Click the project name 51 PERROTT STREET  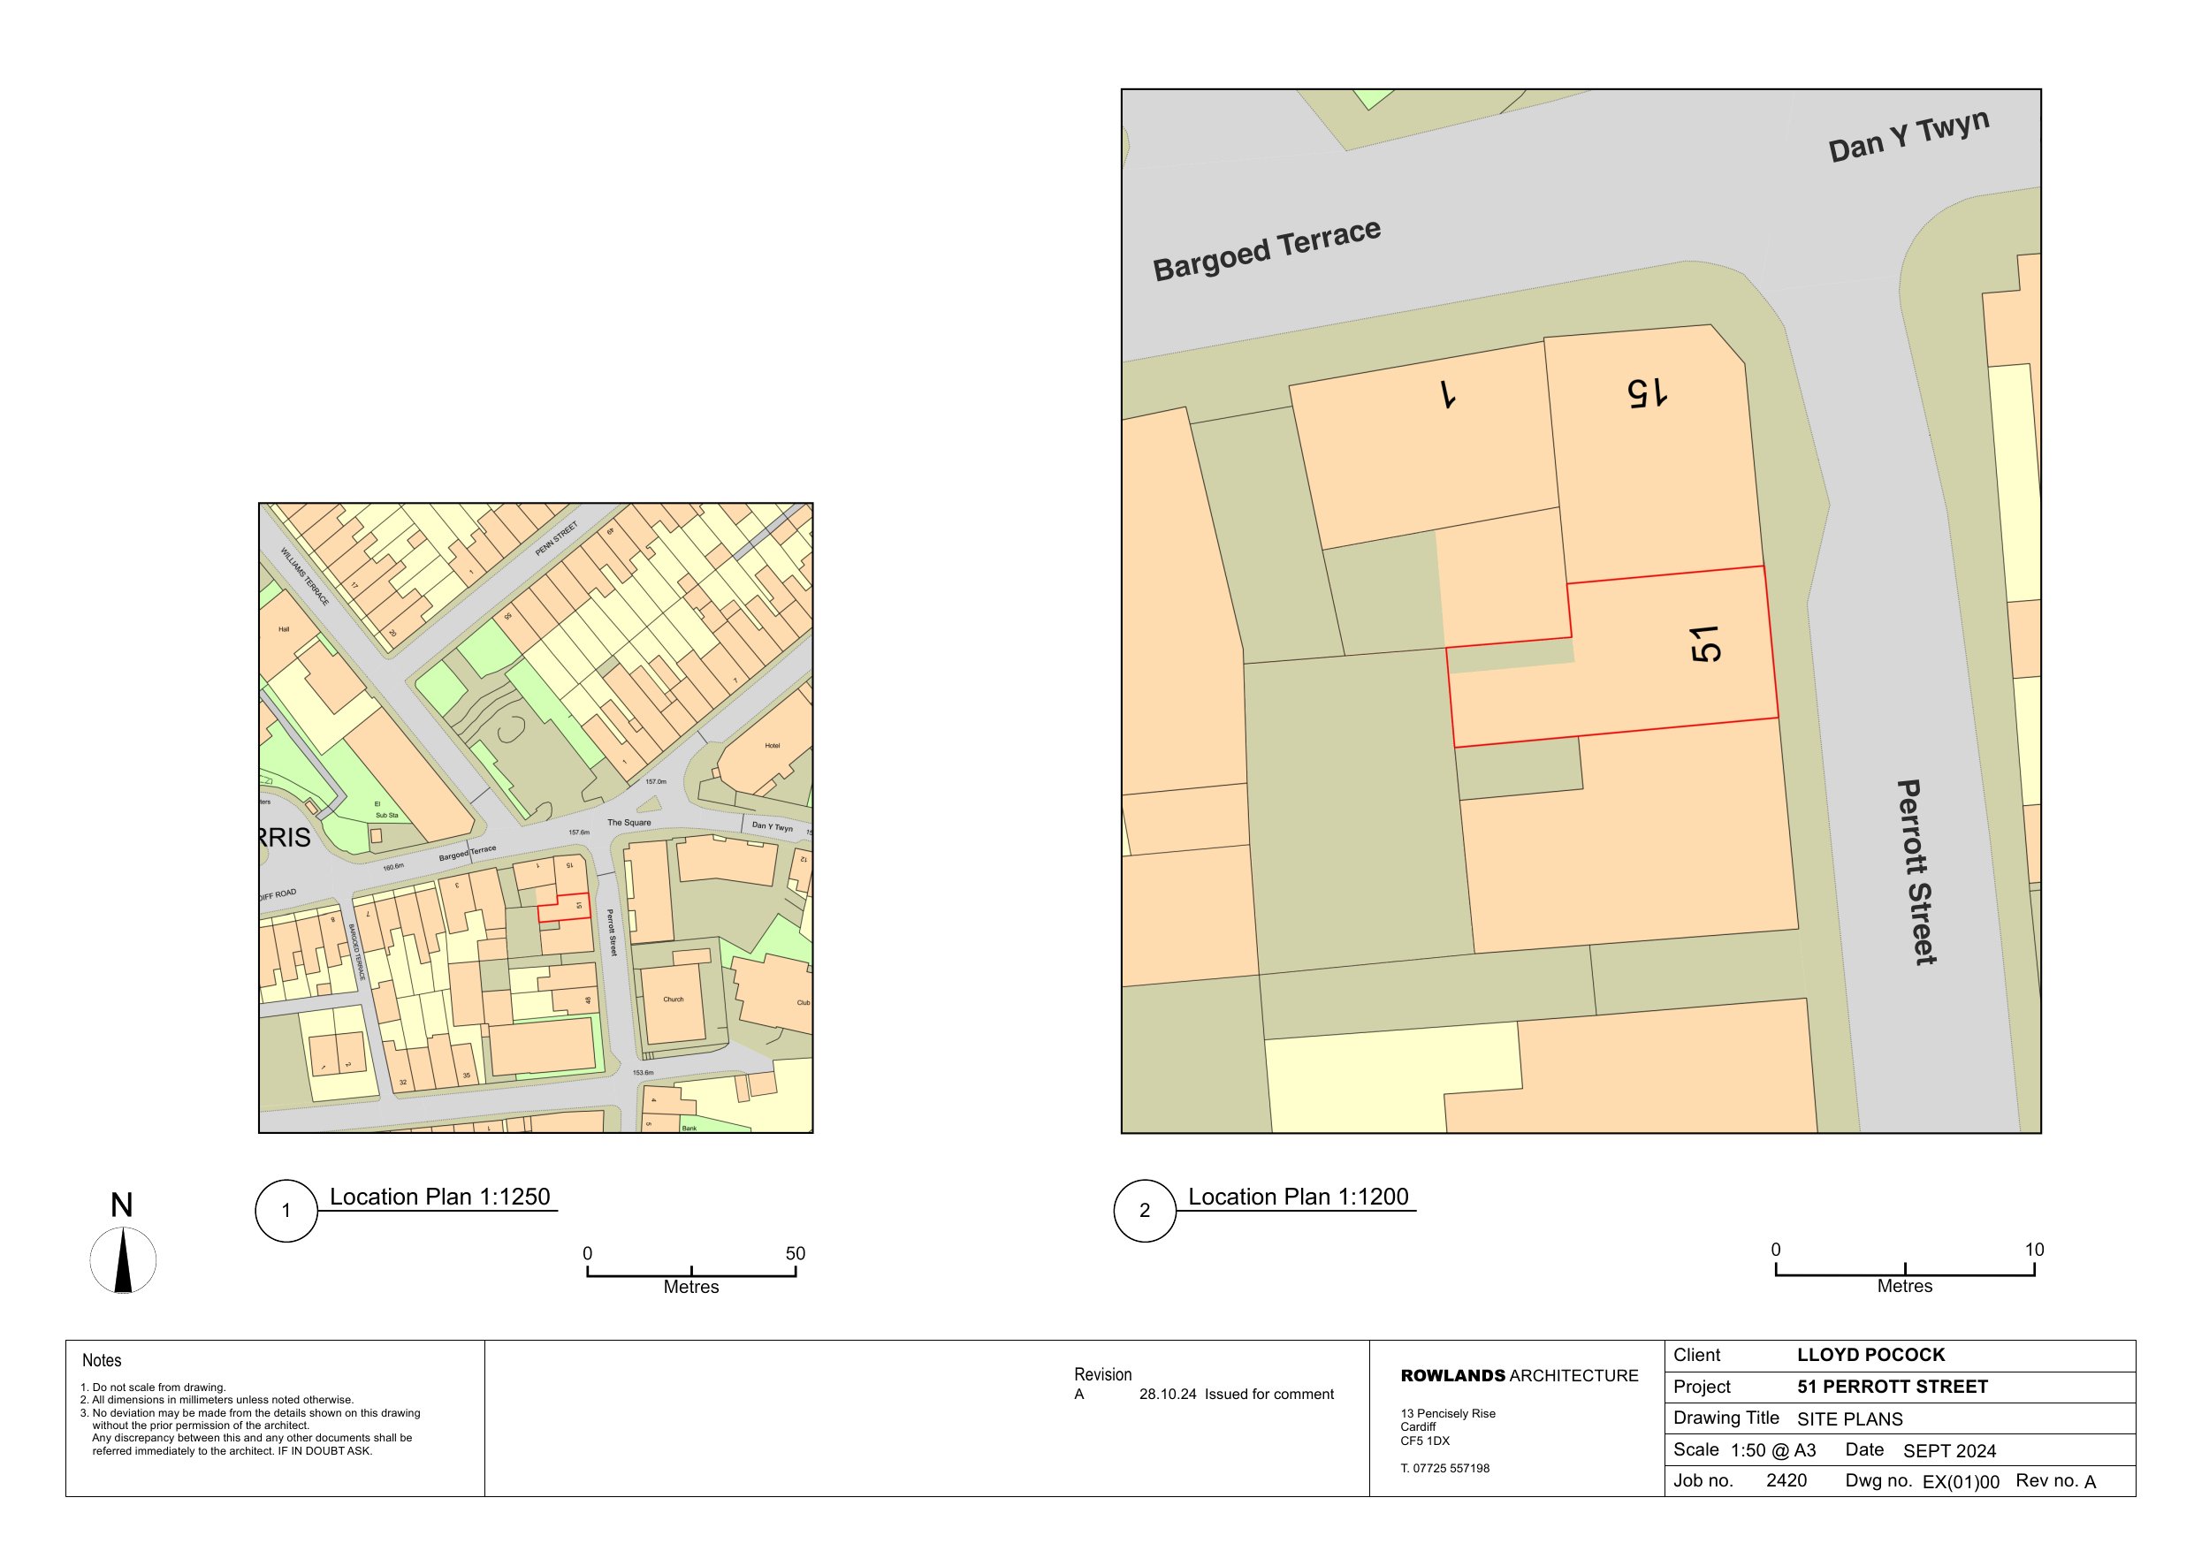1891,1386
